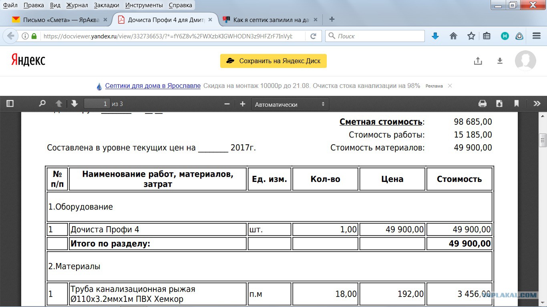The image size is (547, 307).
Task: Share the document with the upload icon
Action: tap(478, 61)
